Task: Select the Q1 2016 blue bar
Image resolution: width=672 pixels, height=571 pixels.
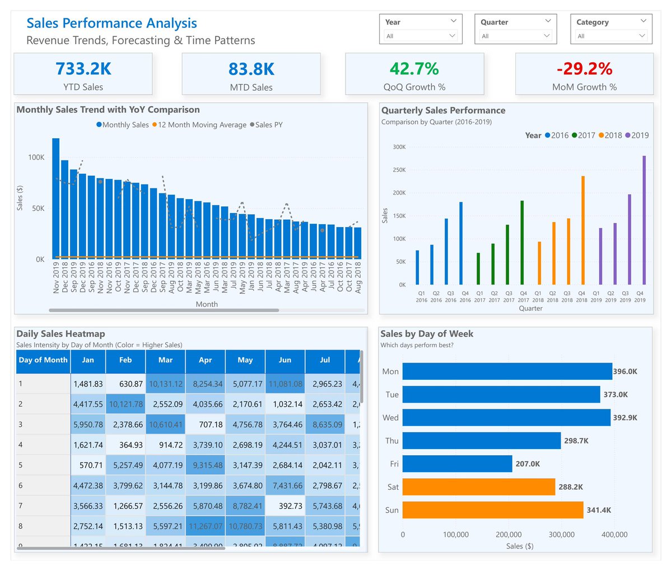Action: (x=417, y=267)
